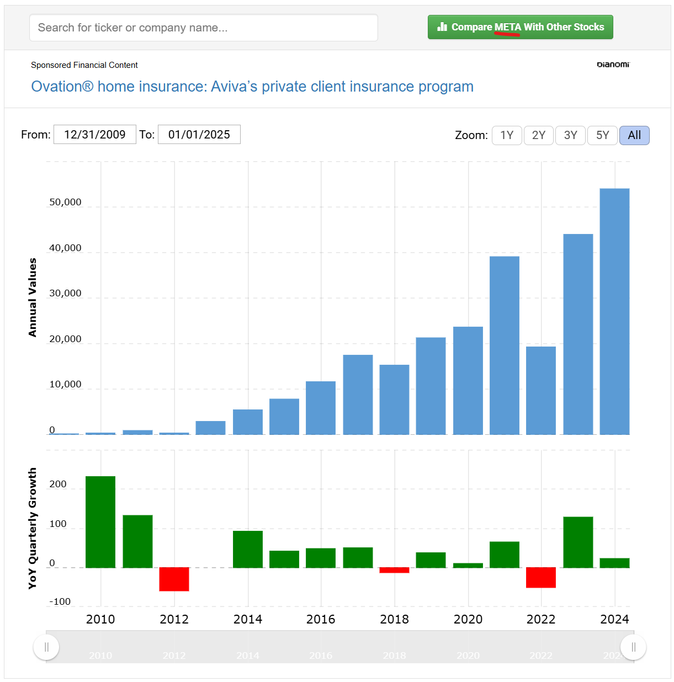Click the 2021 annual value bar

pos(504,345)
